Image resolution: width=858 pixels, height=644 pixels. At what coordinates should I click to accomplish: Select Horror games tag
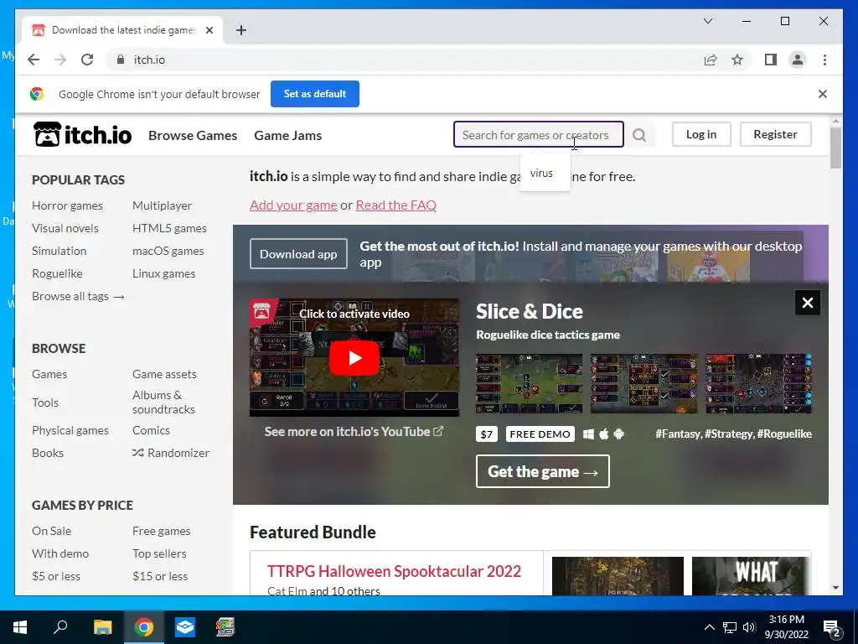click(x=67, y=205)
